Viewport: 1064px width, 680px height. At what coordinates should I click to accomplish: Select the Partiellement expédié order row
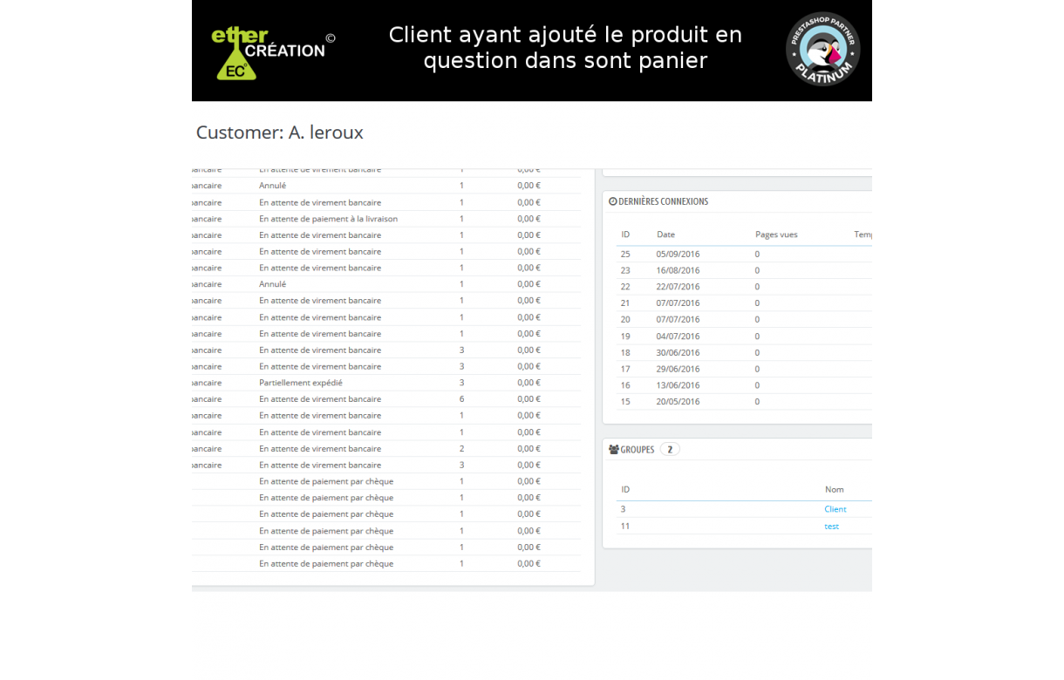(301, 383)
